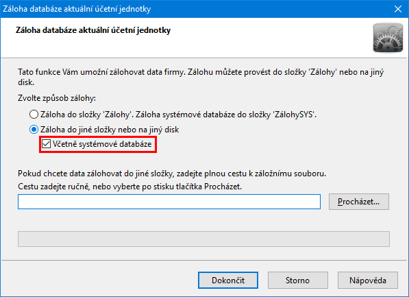
Task: Click into the backup file path field
Action: (x=169, y=202)
